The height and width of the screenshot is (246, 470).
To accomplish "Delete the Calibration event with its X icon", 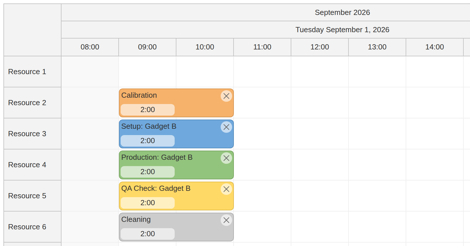I will [x=226, y=96].
